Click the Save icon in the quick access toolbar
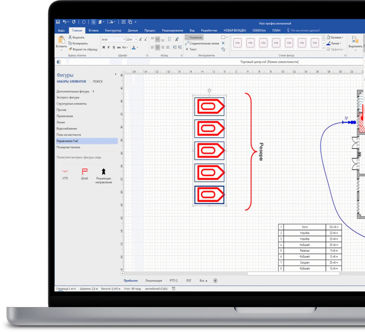 58,22
